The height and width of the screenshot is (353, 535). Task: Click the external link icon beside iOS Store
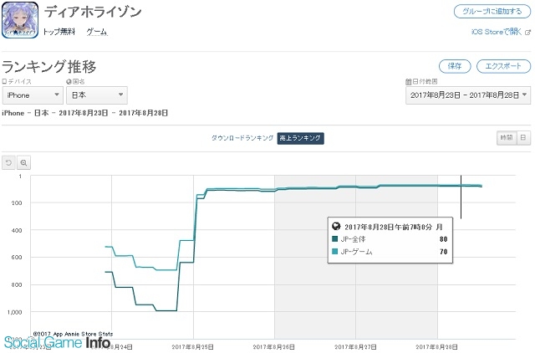point(527,32)
